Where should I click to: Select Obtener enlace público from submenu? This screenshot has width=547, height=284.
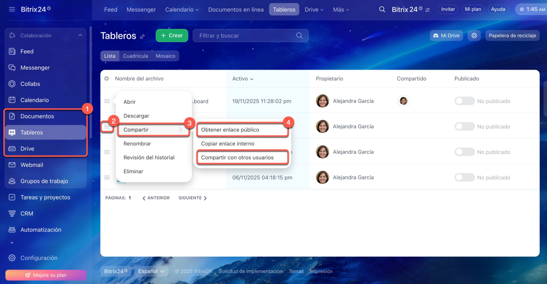[x=230, y=130]
